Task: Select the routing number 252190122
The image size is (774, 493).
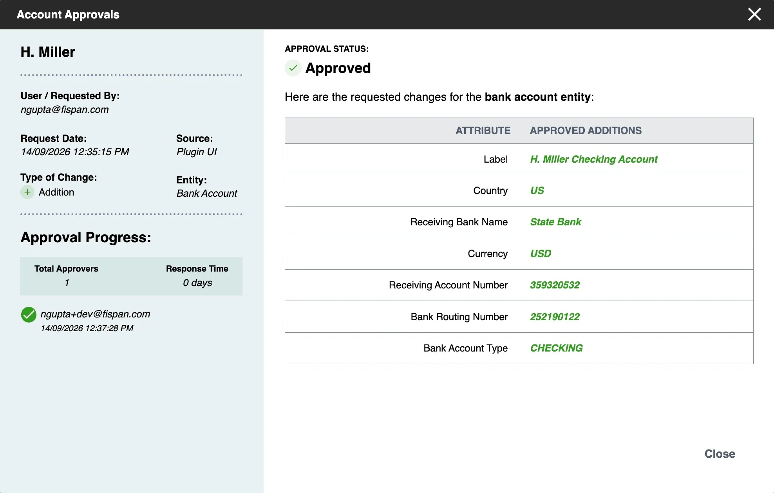Action: coord(555,317)
